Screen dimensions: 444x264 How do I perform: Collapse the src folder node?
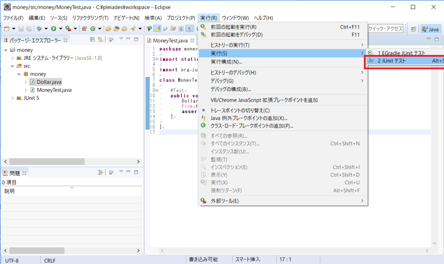[13, 66]
